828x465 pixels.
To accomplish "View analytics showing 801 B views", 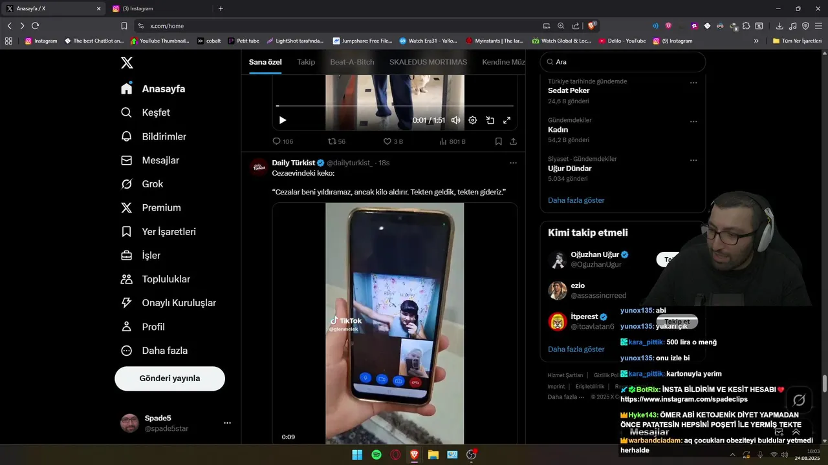I will coord(452,141).
